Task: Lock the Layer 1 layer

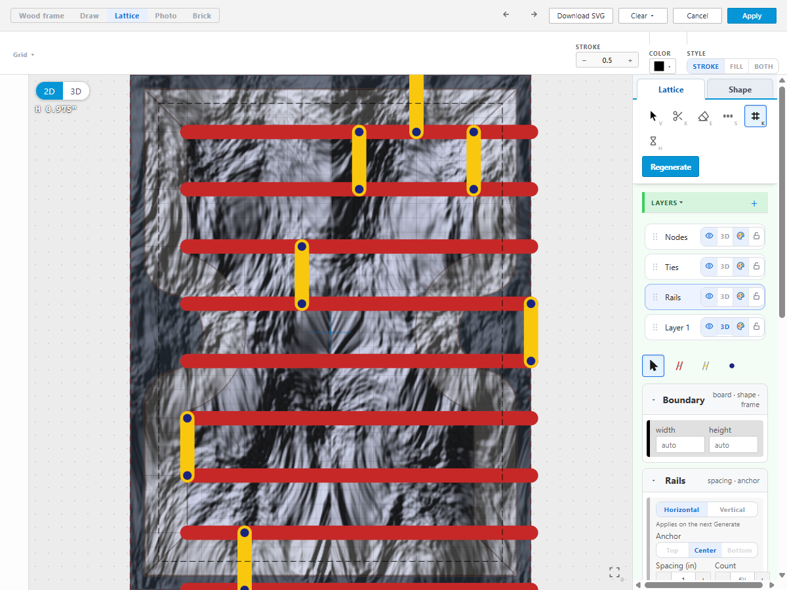Action: (x=756, y=327)
